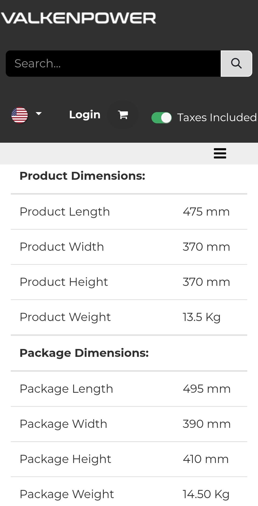The height and width of the screenshot is (506, 258).
Task: Open the hamburger navigation menu
Action: pos(220,154)
